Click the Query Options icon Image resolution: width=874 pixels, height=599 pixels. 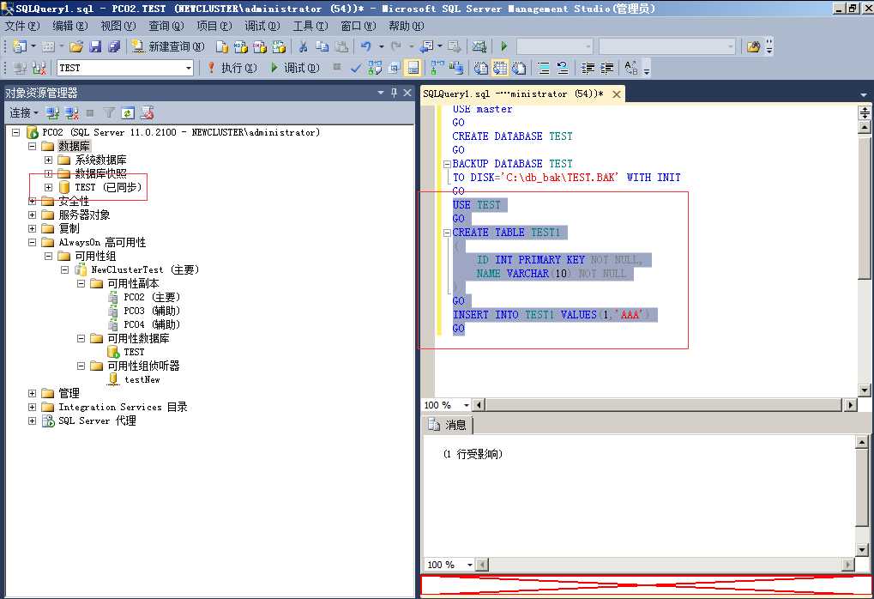(394, 68)
